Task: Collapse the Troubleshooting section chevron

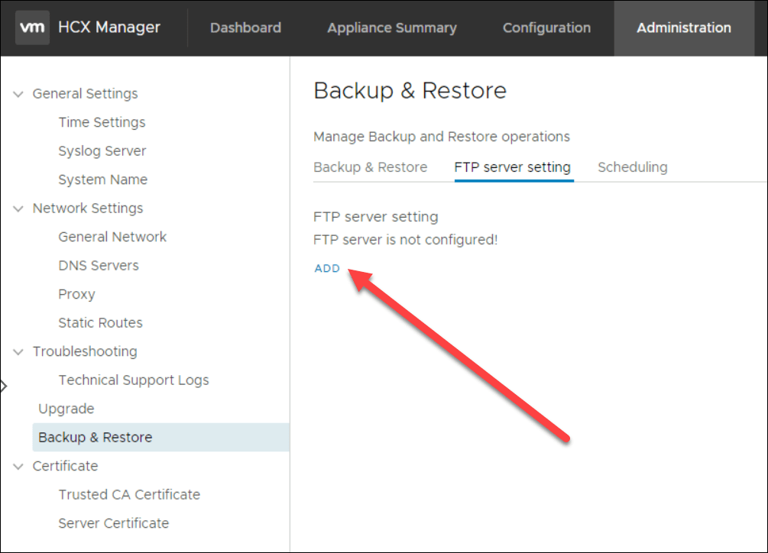Action: pos(18,352)
